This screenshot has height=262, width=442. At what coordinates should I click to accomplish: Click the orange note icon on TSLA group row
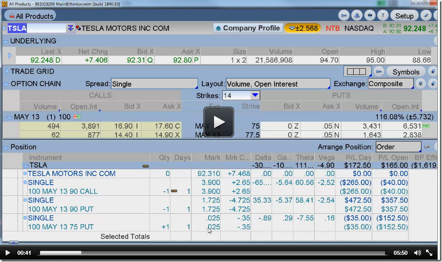(x=145, y=166)
